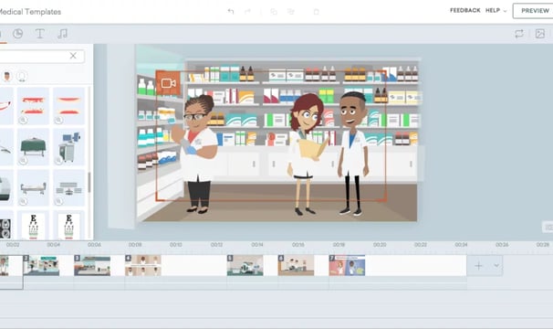Select scene 2 thumbnail in timeline
553x329 pixels.
tap(41, 265)
